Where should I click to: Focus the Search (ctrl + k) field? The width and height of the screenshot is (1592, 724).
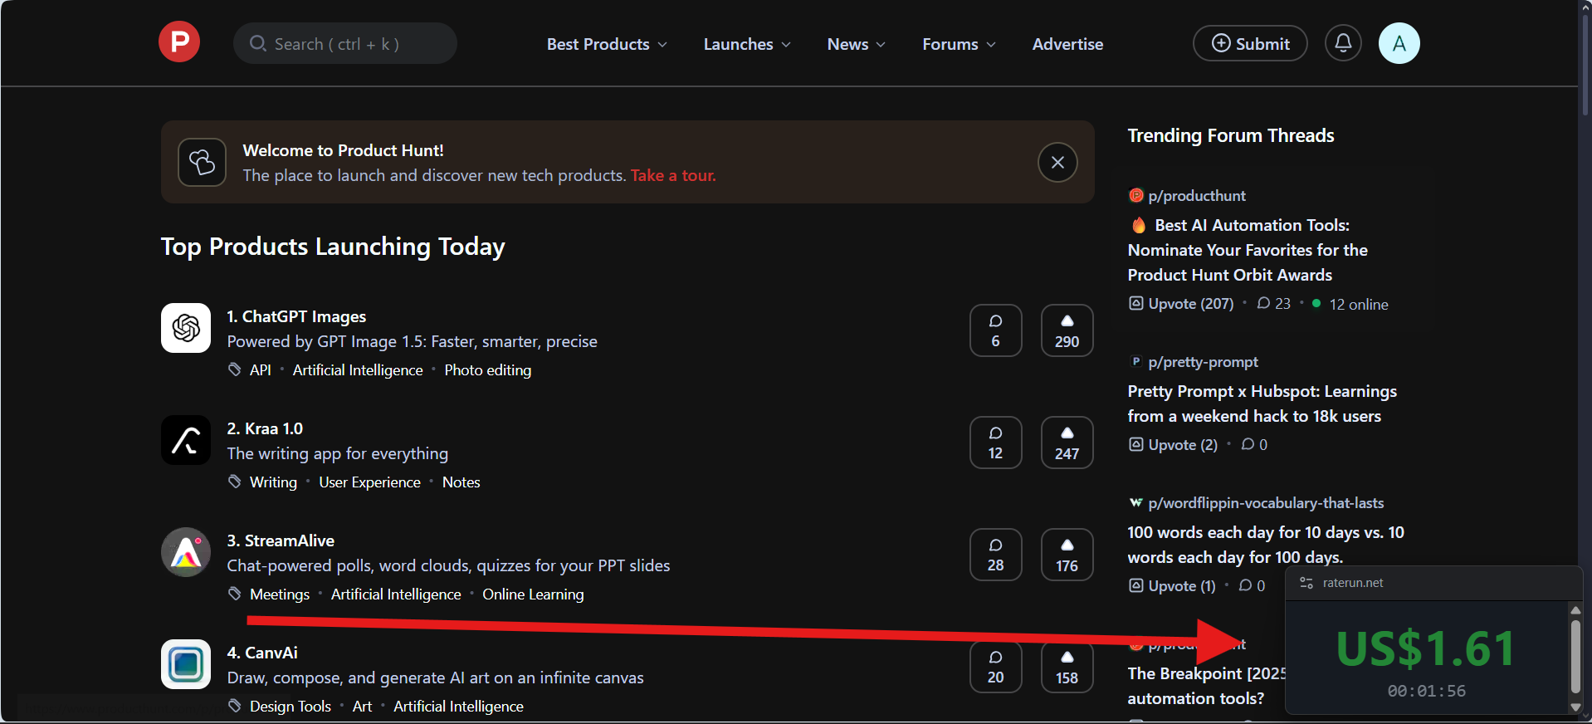click(345, 44)
